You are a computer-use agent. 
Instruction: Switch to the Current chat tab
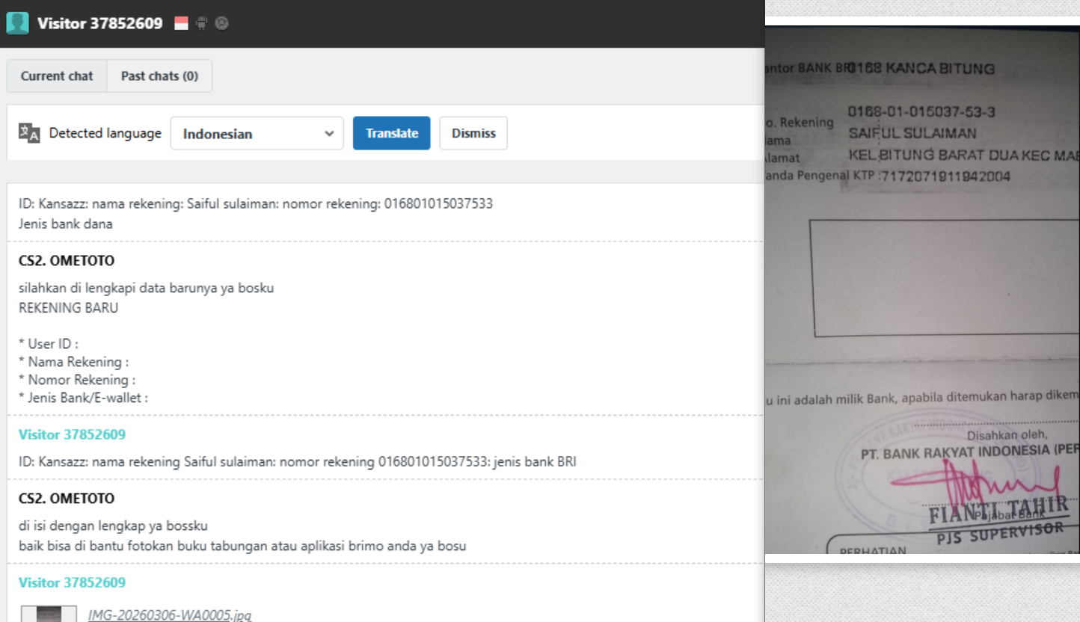57,76
